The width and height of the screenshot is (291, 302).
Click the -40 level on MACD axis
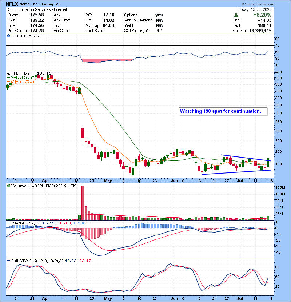coord(278,252)
